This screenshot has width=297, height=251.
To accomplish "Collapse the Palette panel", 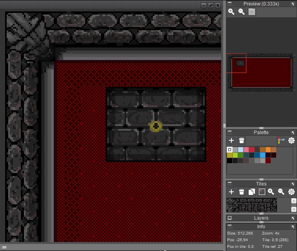I will (230, 133).
